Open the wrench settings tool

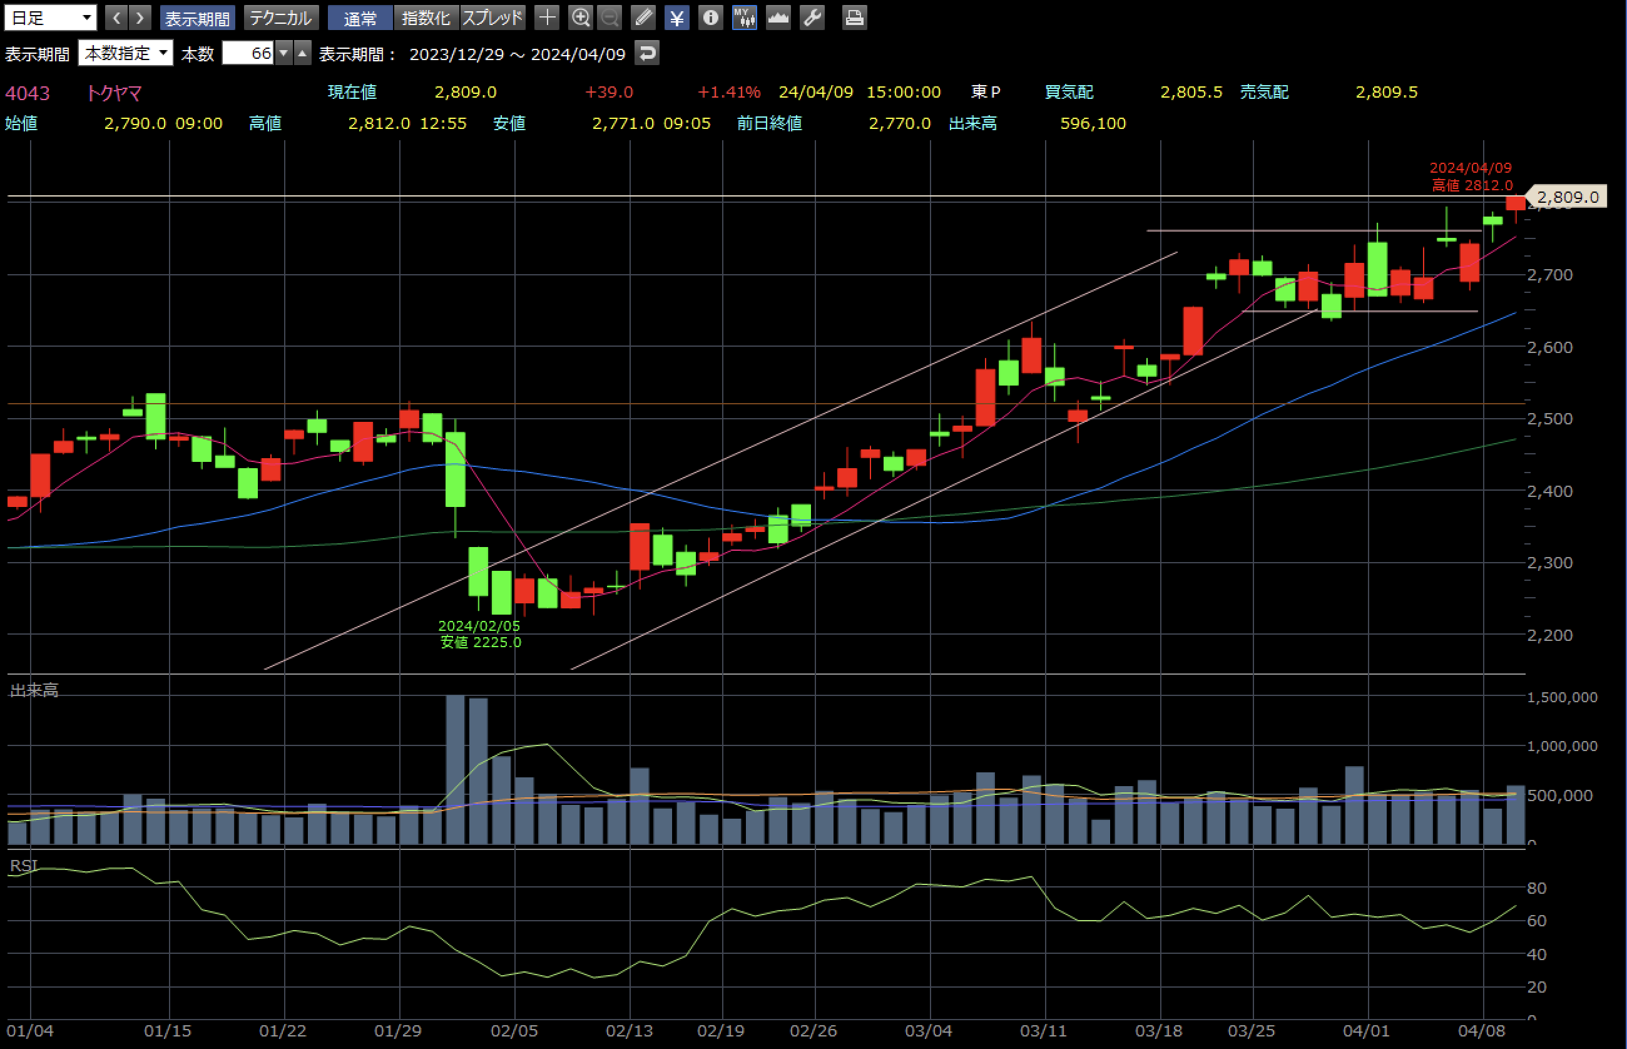(812, 18)
